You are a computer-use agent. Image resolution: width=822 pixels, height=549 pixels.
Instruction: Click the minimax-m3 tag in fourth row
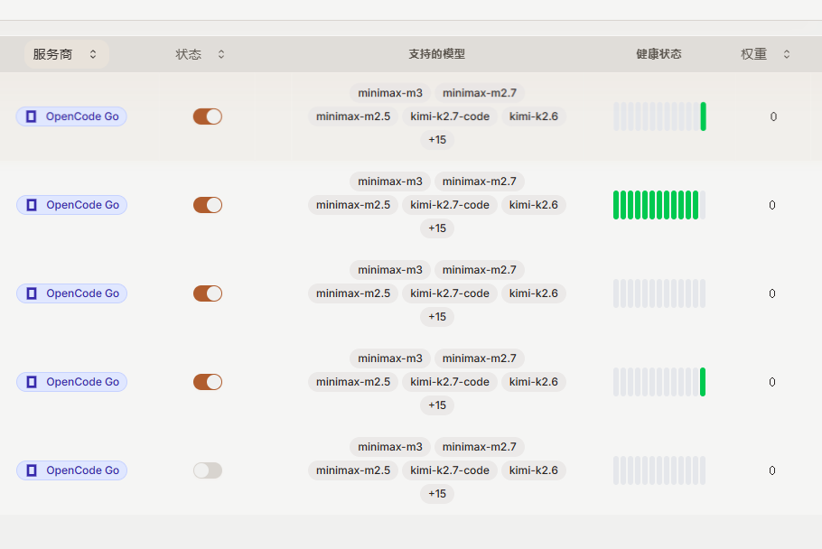coord(390,358)
